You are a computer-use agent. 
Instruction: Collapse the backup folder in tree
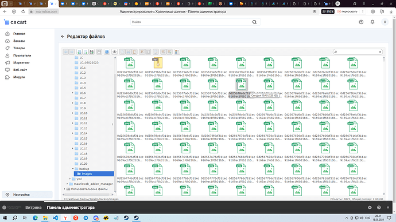[x=73, y=169]
